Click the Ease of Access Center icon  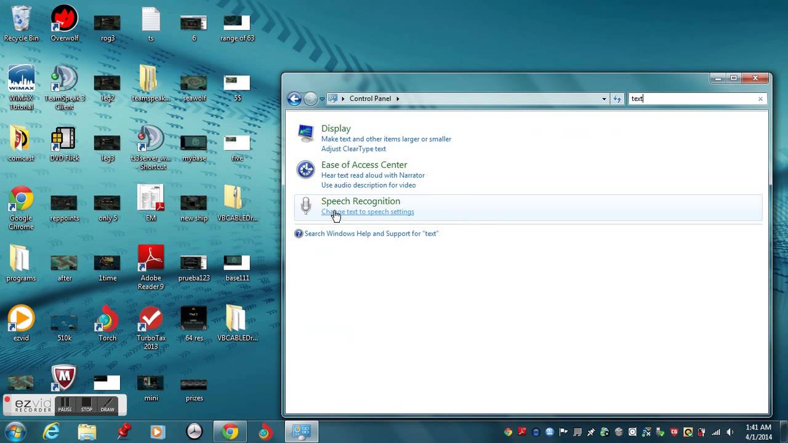305,169
